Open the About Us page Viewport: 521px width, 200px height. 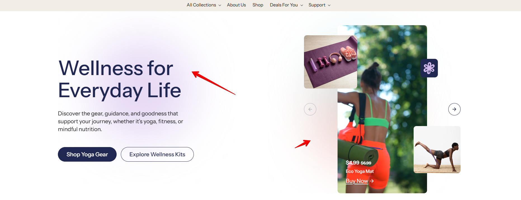[x=236, y=5]
